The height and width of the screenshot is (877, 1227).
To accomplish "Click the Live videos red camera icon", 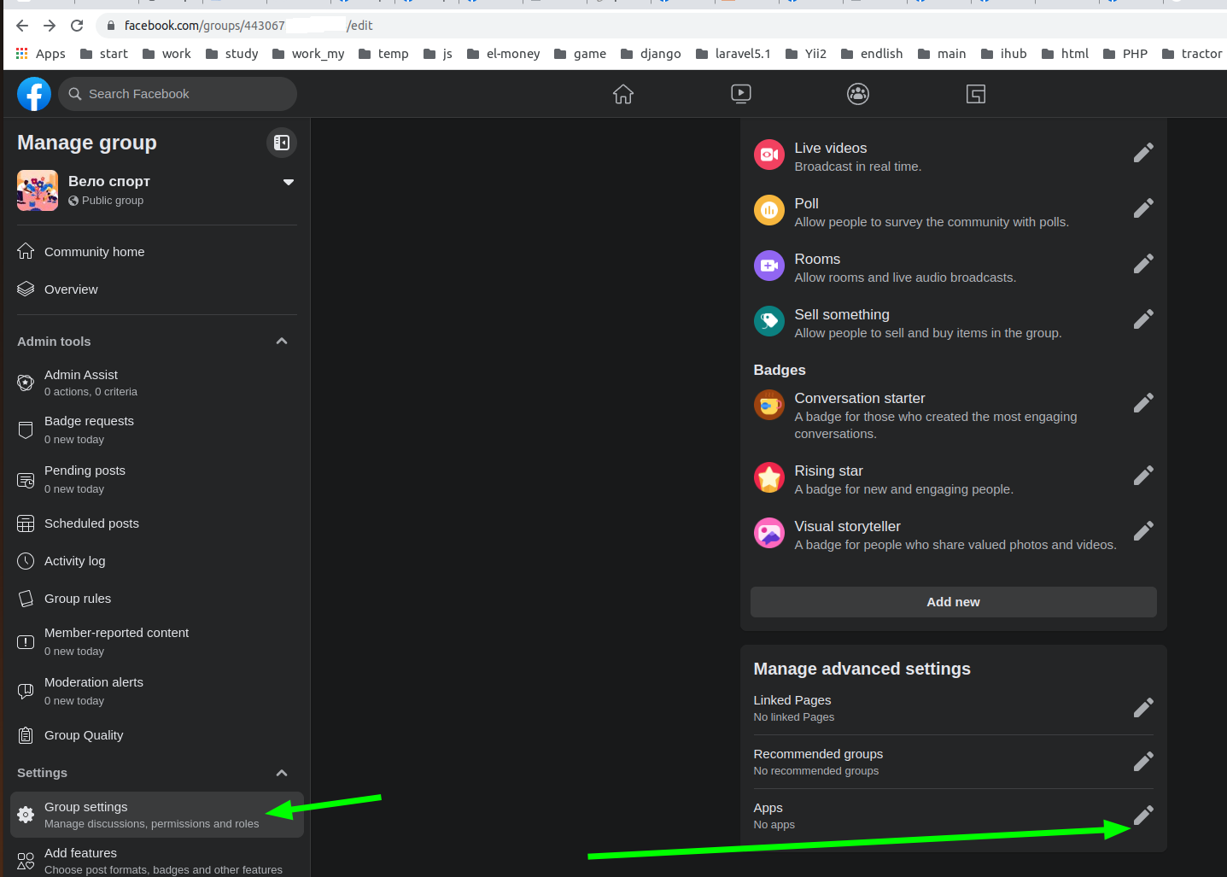I will click(769, 155).
